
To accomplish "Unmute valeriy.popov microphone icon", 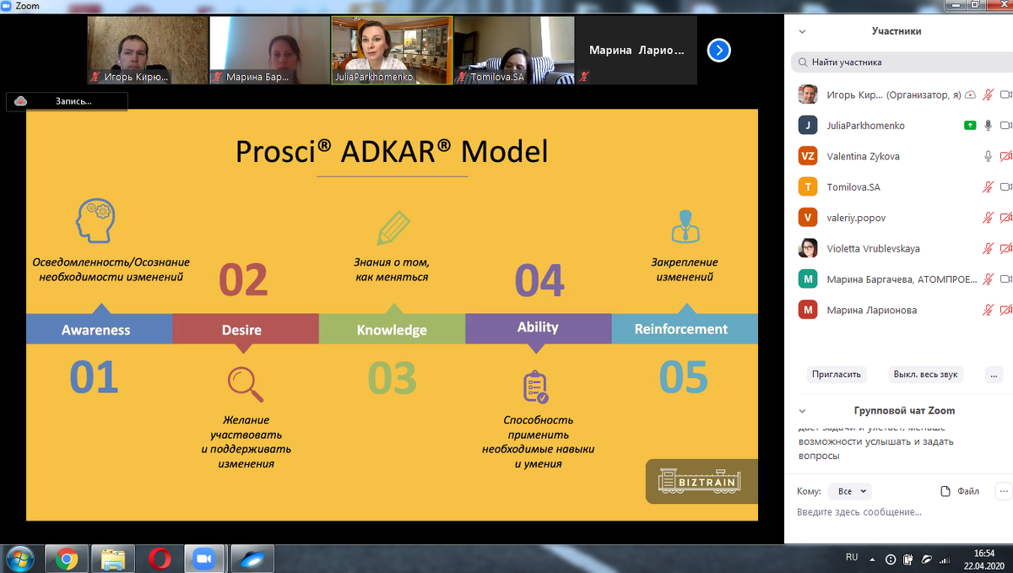I will point(988,218).
